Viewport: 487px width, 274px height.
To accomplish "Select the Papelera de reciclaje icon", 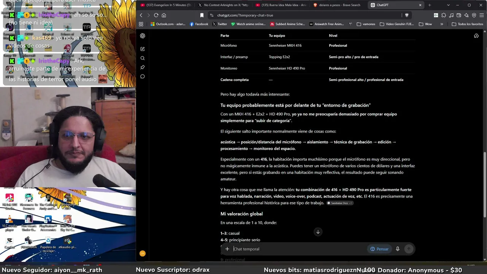I will coord(48,245).
